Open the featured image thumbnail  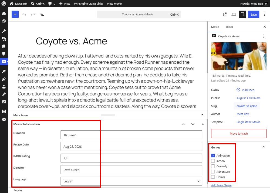coord(239,56)
